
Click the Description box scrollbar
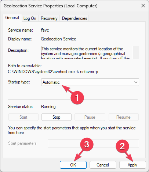pos(136,53)
